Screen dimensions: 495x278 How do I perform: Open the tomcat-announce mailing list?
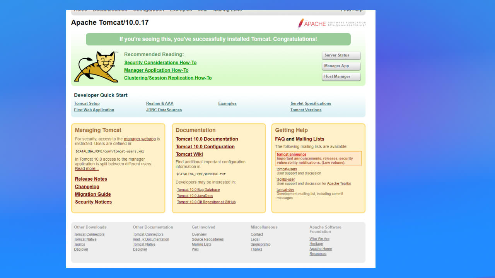point(292,154)
